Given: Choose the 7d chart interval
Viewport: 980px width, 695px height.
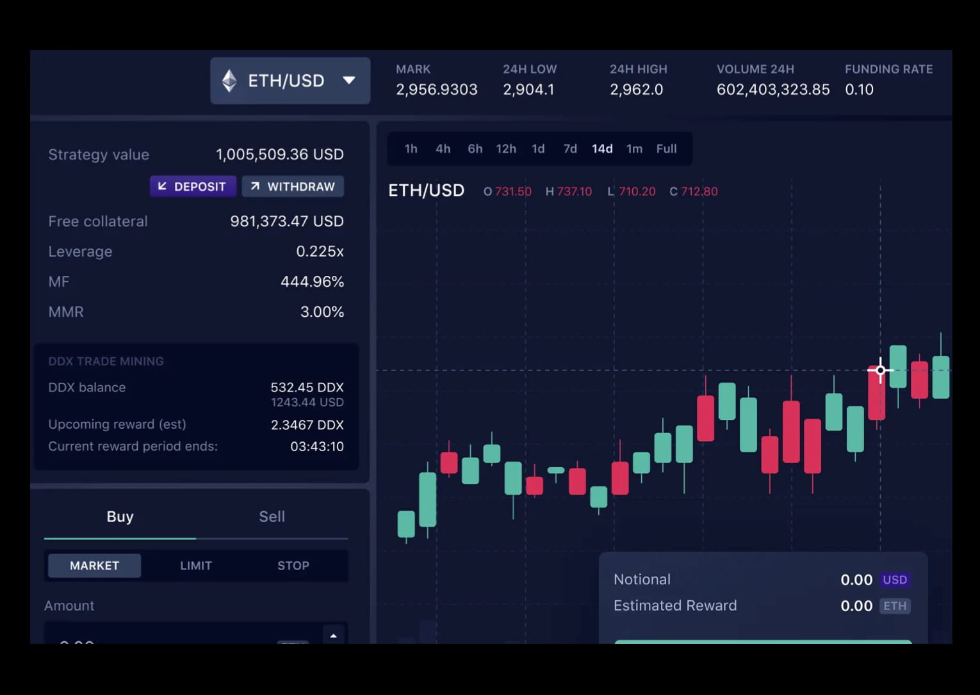Looking at the screenshot, I should 569,148.
